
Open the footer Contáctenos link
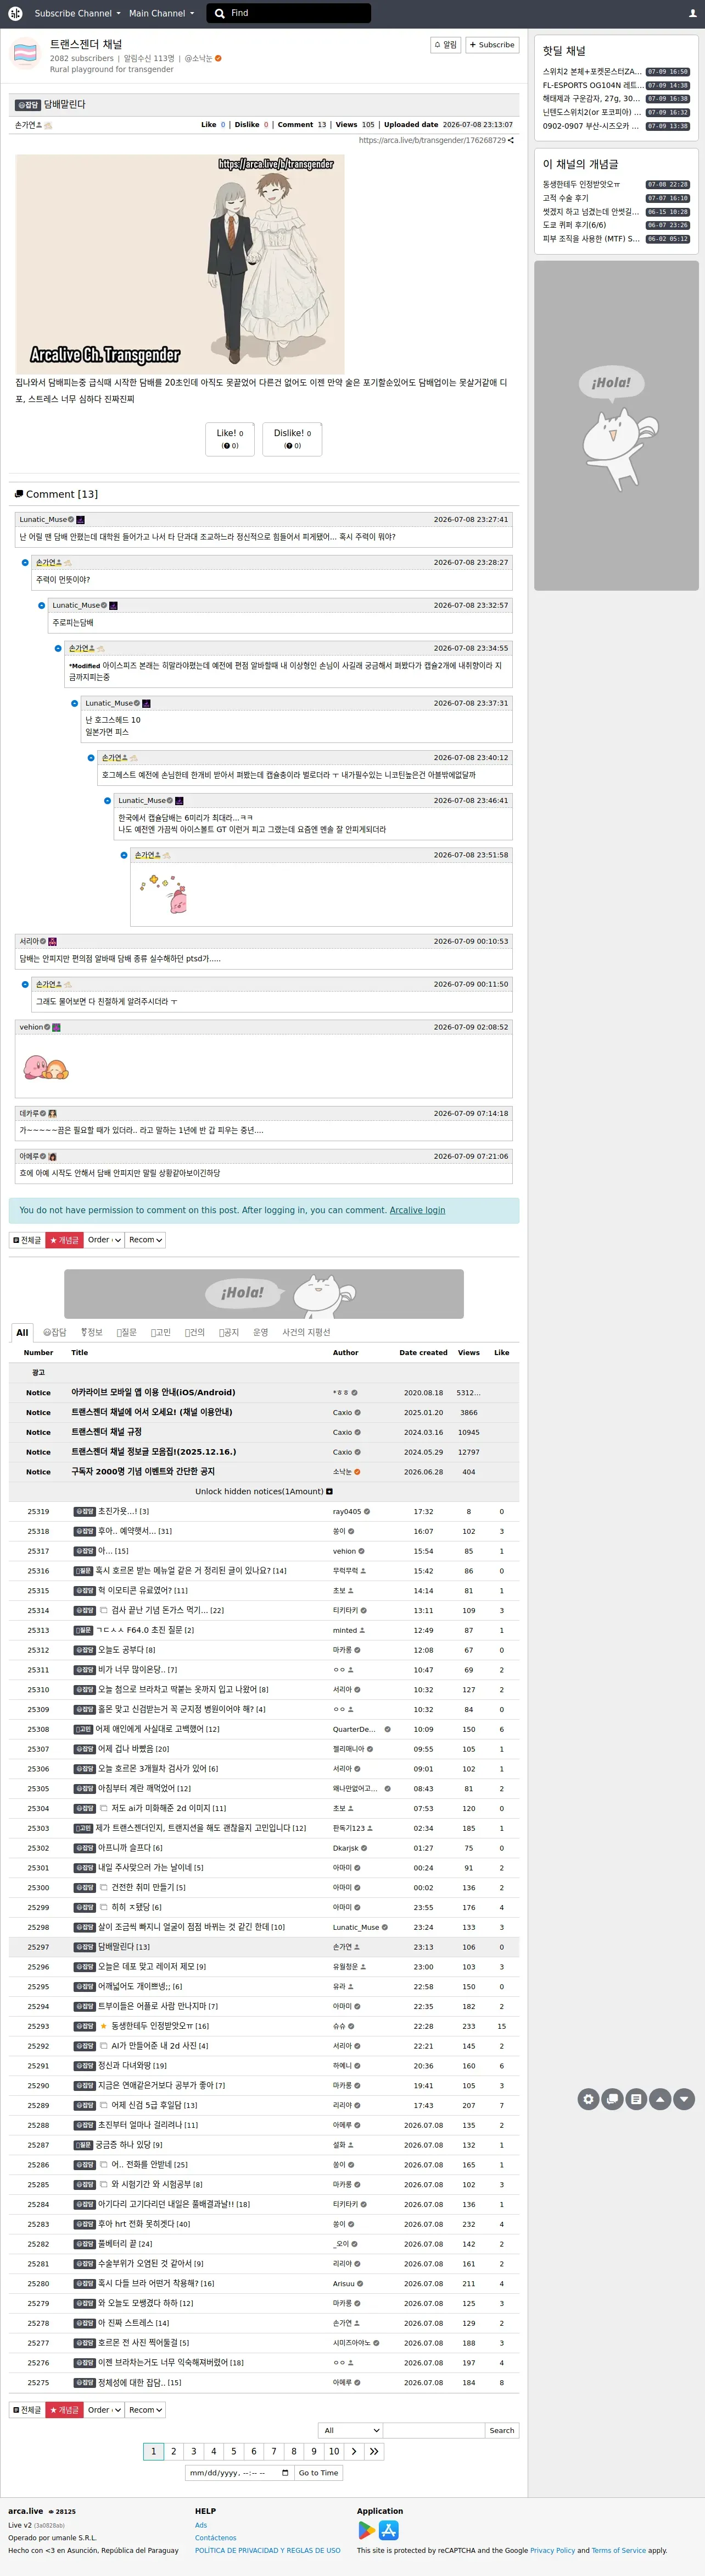tap(216, 2538)
